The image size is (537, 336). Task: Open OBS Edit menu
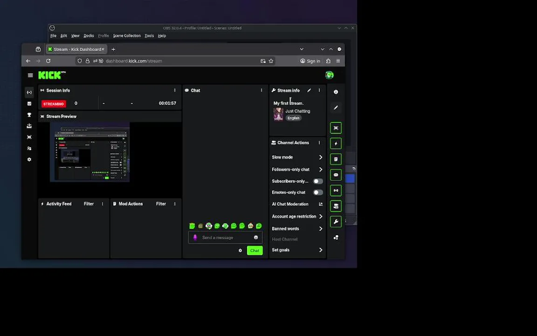[x=64, y=35]
